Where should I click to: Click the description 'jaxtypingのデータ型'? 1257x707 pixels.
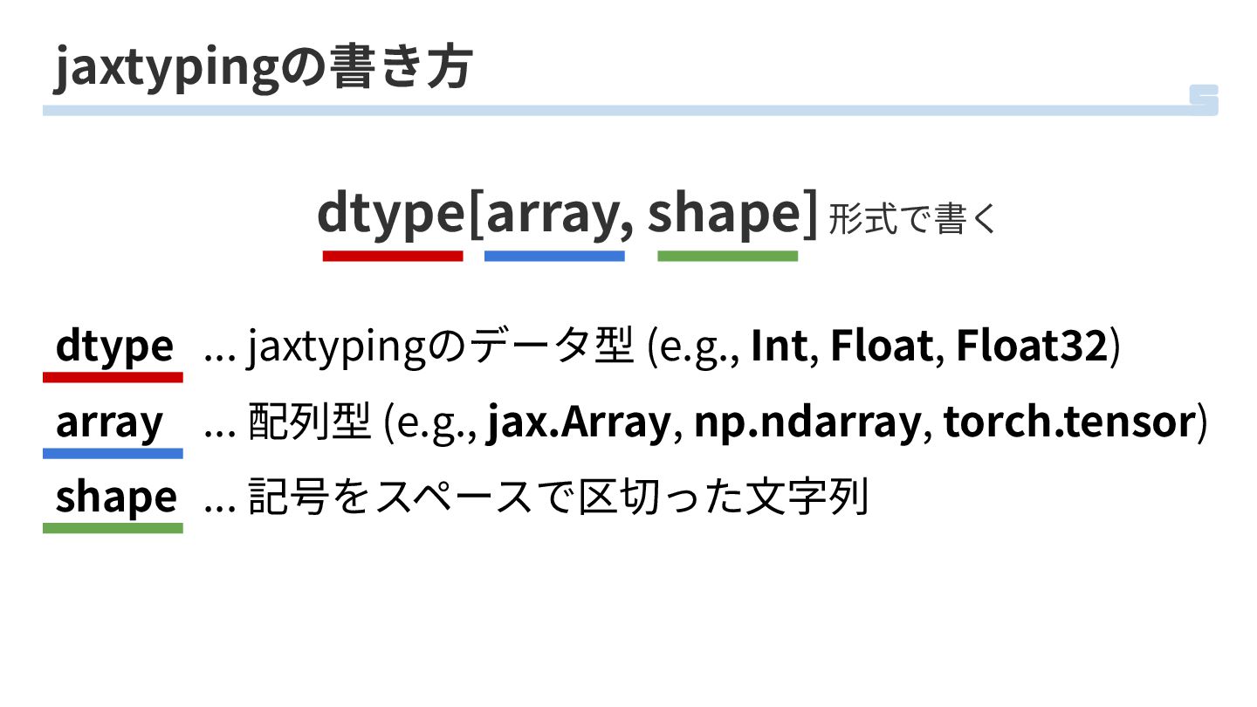(x=441, y=347)
